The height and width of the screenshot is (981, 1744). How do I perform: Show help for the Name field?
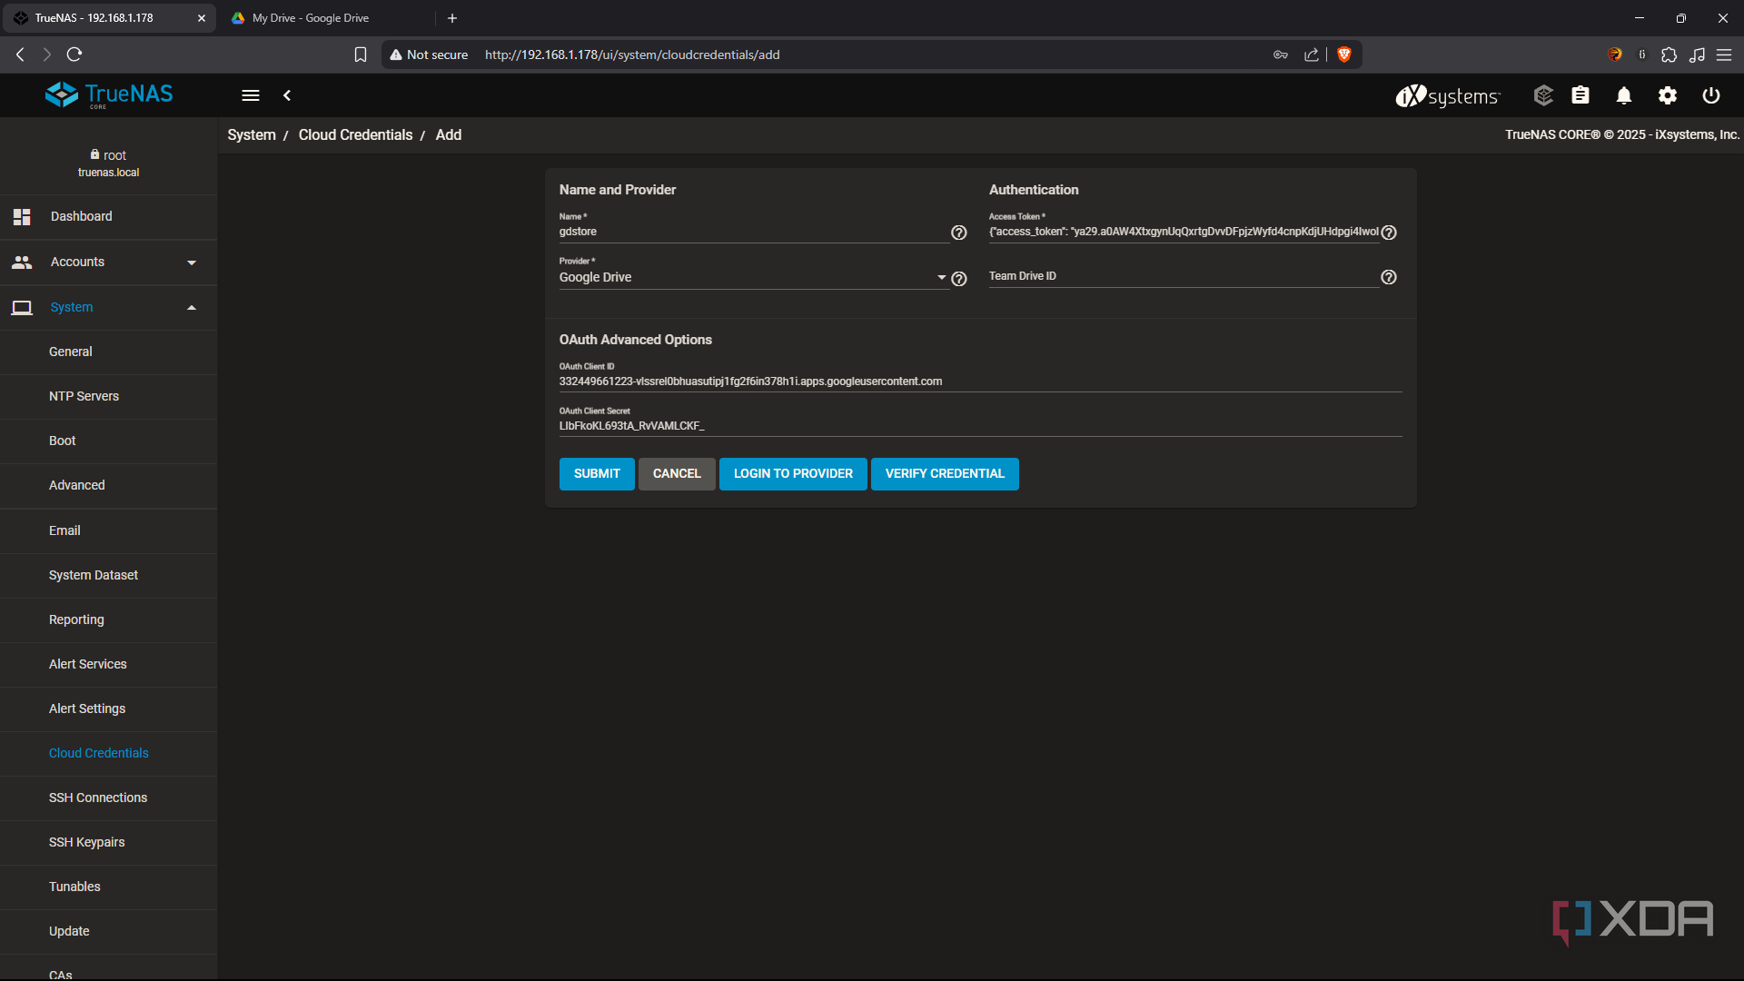[958, 233]
